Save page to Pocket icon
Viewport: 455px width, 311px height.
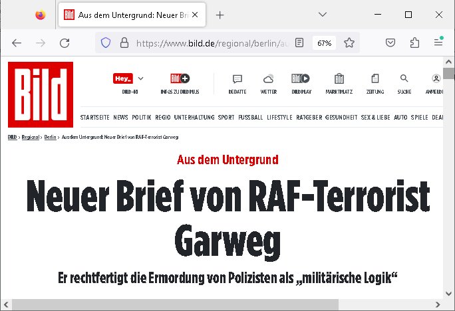click(390, 43)
